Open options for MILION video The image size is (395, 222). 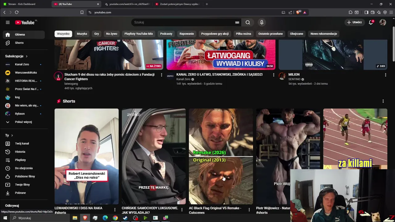(385, 75)
